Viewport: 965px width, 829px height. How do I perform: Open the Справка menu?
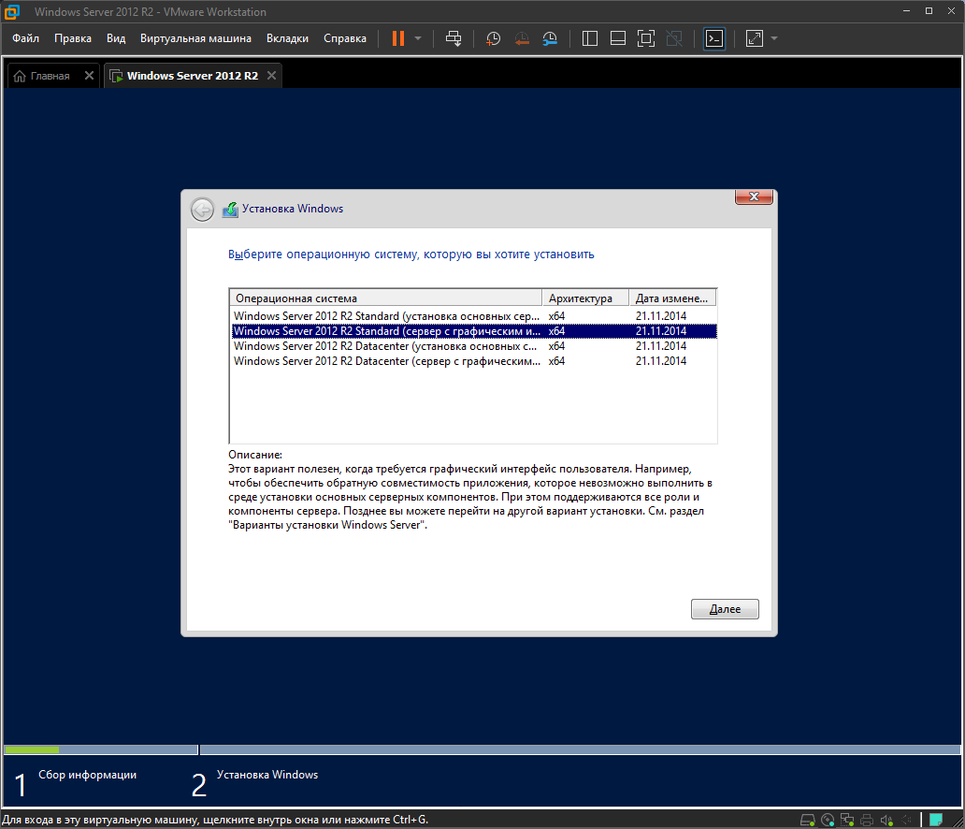tap(345, 38)
